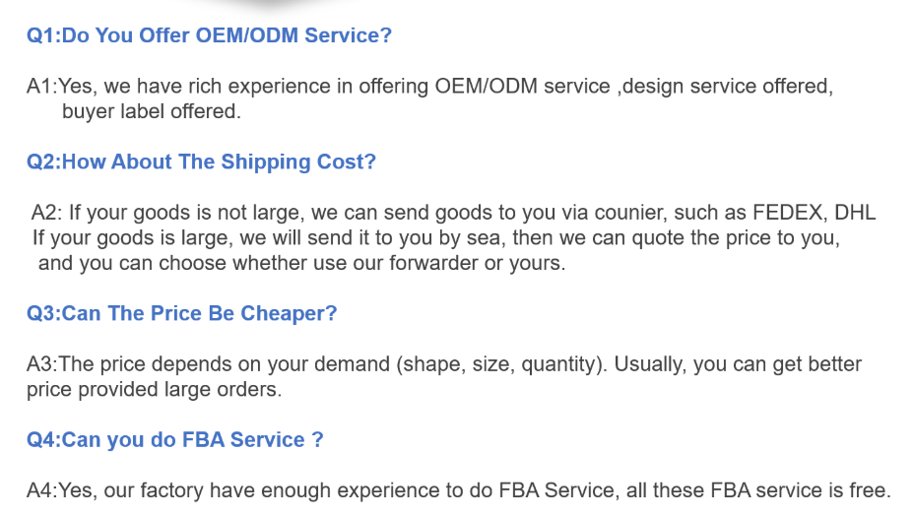913x517 pixels.
Task: Click the A3 answer line about price demand
Action: [x=443, y=364]
